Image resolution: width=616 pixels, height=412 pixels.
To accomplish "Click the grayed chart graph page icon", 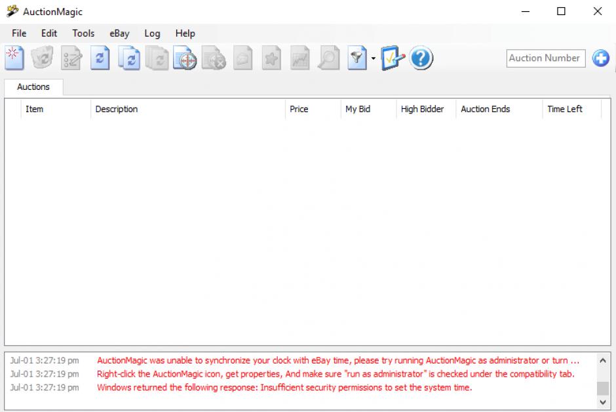I will coord(299,58).
